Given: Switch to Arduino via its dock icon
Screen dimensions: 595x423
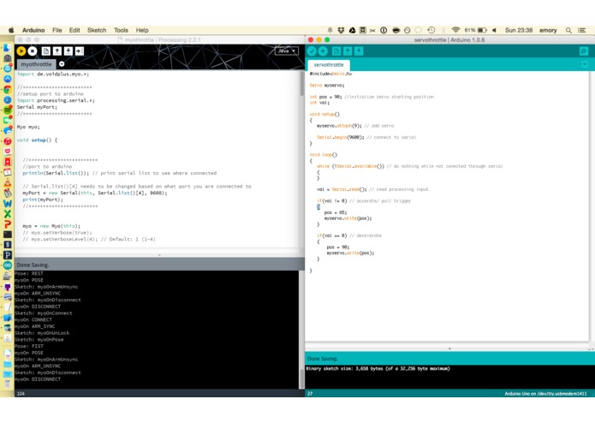Looking at the screenshot, I should pyautogui.click(x=8, y=265).
